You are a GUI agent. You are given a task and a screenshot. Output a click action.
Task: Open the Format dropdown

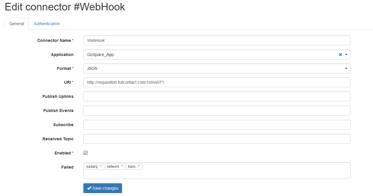click(346, 68)
